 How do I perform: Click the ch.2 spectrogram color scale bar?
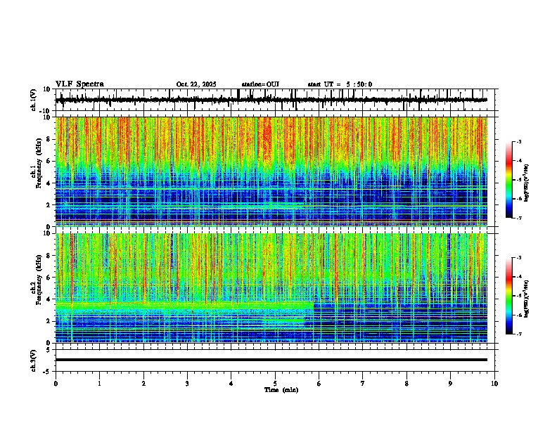coord(508,296)
